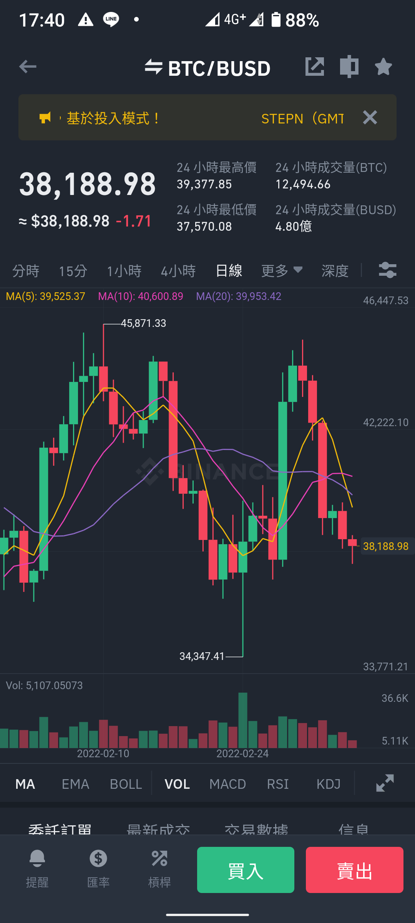The image size is (415, 923).
Task: Tap the green 買入 buy button
Action: 246,870
